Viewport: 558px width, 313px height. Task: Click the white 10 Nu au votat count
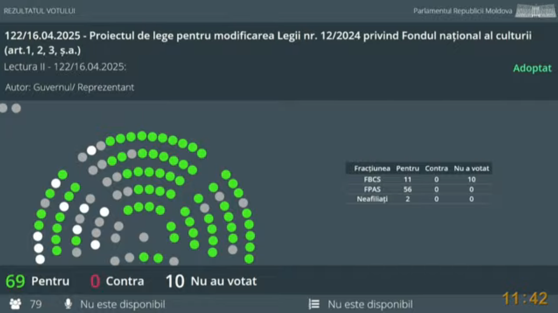pyautogui.click(x=175, y=281)
